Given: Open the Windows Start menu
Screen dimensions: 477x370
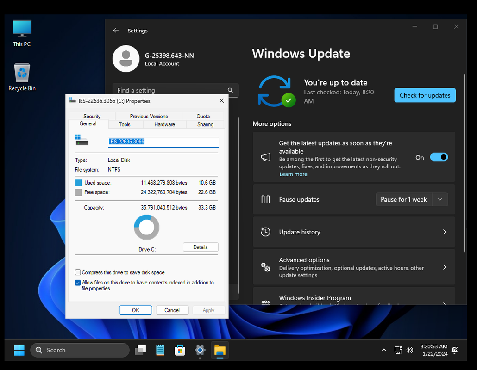Looking at the screenshot, I should [19, 350].
